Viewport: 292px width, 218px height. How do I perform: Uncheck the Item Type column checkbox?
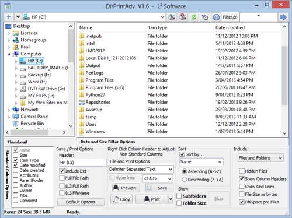[16, 160]
